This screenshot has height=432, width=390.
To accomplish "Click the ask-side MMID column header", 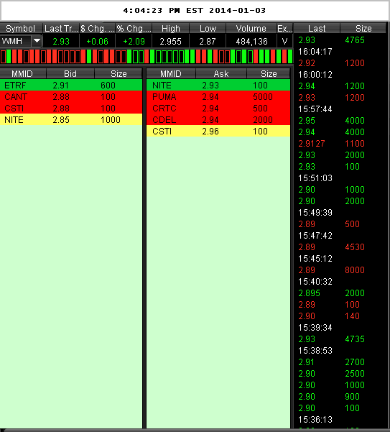I will coord(171,74).
